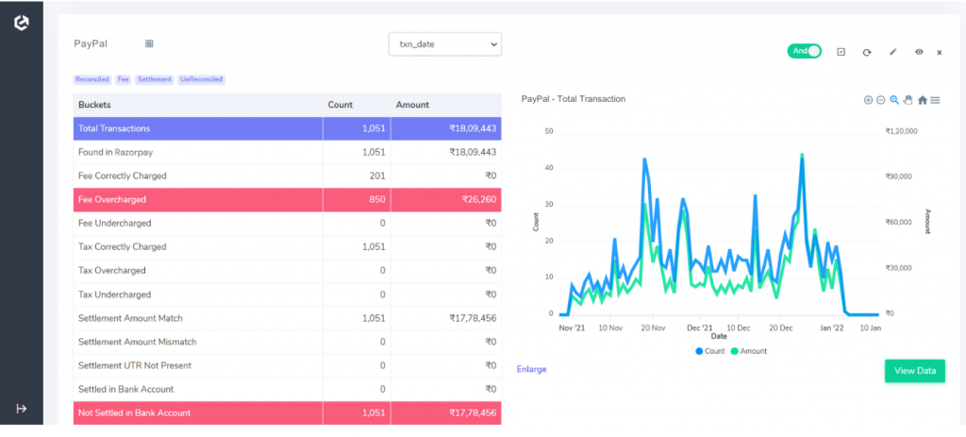Click the View Data button

pos(915,371)
